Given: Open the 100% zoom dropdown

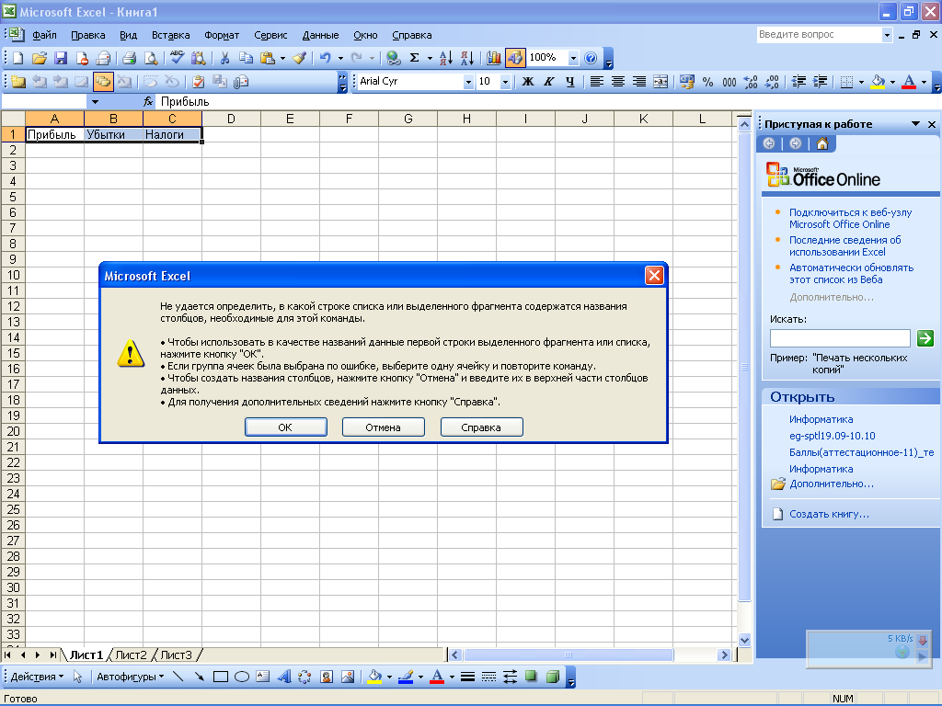Looking at the screenshot, I should click(573, 58).
